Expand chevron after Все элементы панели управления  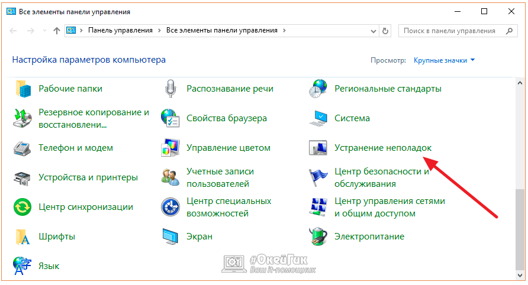coord(285,31)
